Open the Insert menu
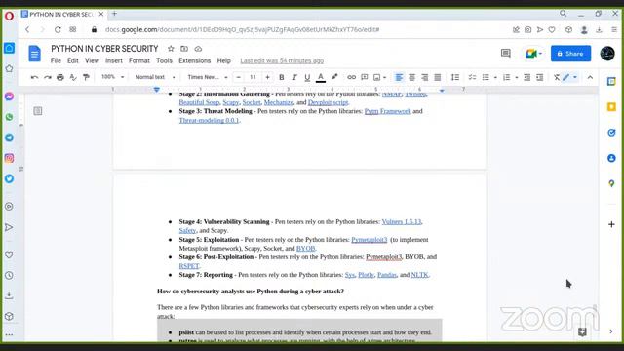624x351 pixels. 114,60
